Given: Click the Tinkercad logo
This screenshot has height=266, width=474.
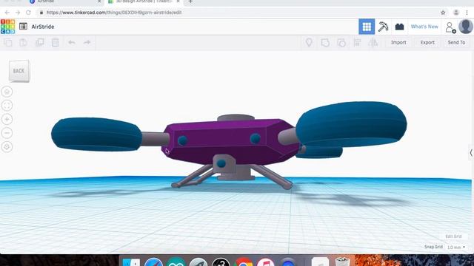Looking at the screenshot, I should tap(7, 27).
